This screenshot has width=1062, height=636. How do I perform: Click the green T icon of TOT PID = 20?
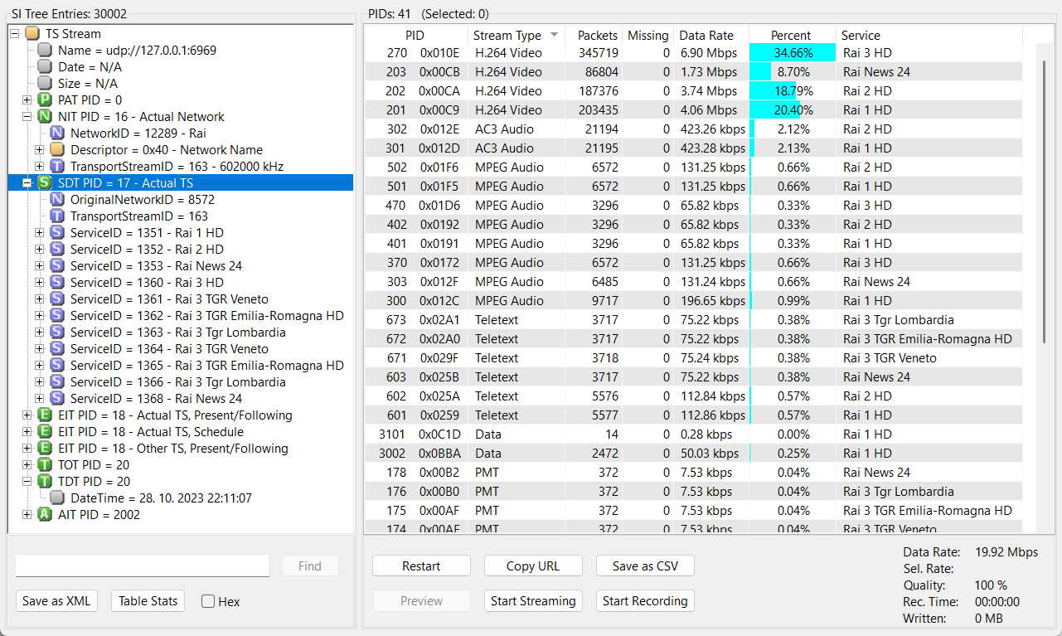click(45, 465)
